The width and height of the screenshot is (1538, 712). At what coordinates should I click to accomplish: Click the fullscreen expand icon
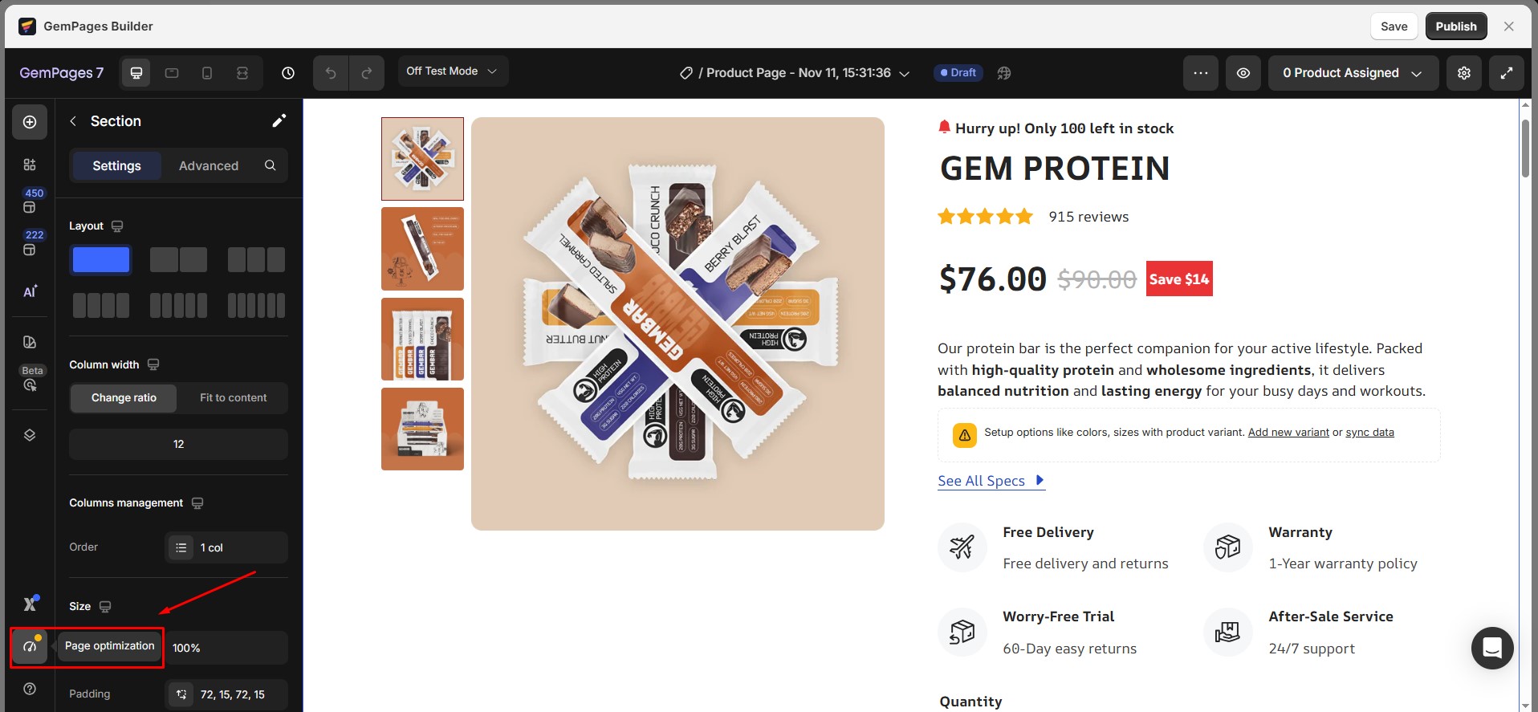pyautogui.click(x=1507, y=73)
